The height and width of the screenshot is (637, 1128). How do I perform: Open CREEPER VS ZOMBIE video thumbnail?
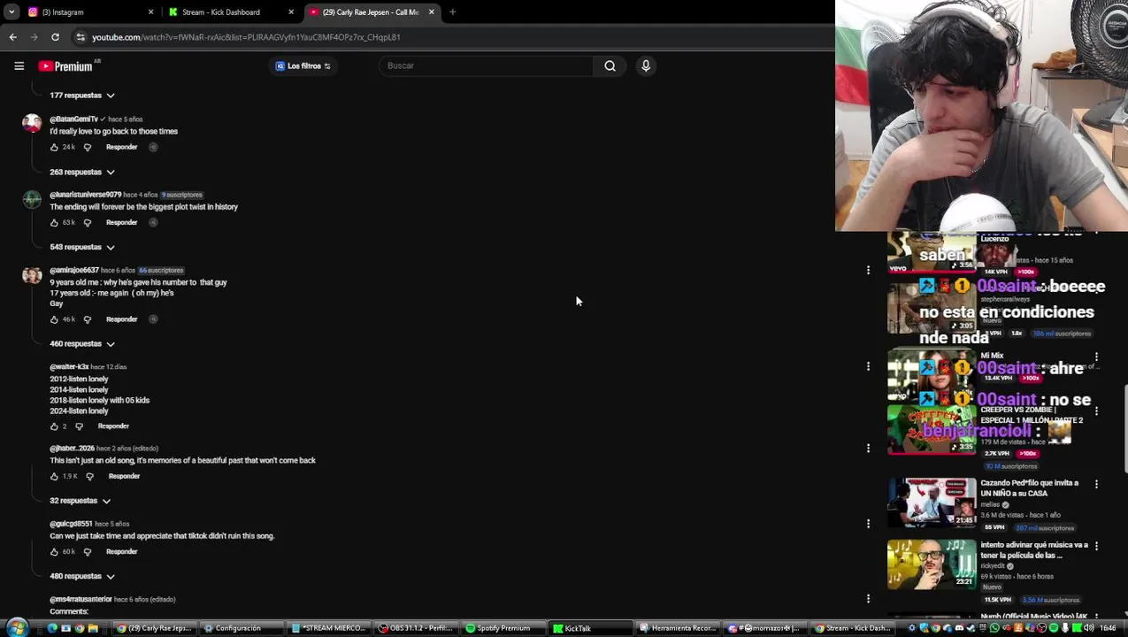tap(932, 430)
